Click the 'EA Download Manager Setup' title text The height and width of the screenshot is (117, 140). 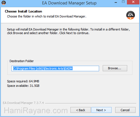tap(69, 3)
